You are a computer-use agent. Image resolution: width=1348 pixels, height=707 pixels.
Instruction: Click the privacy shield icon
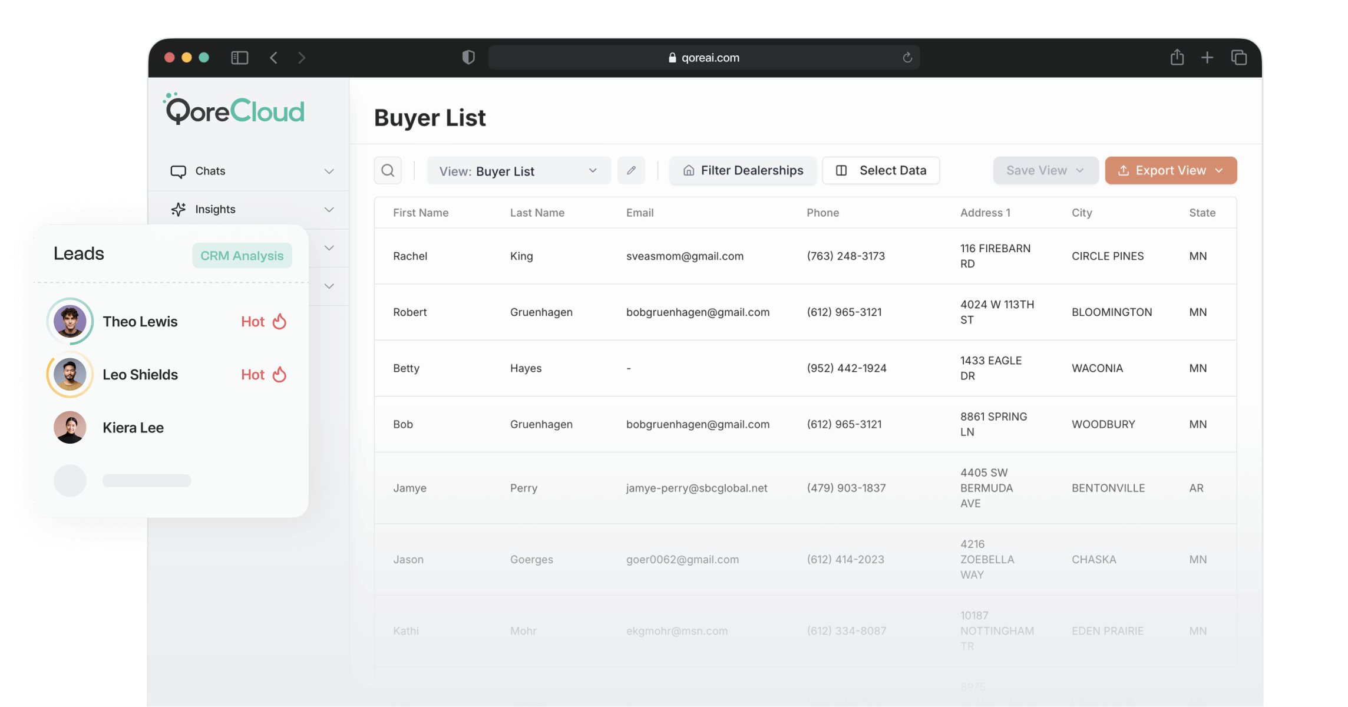point(468,58)
